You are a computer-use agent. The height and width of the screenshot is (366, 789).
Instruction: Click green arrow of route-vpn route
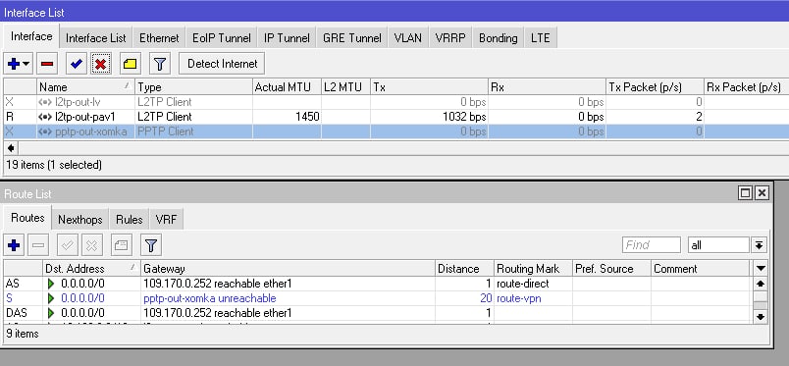click(x=51, y=298)
